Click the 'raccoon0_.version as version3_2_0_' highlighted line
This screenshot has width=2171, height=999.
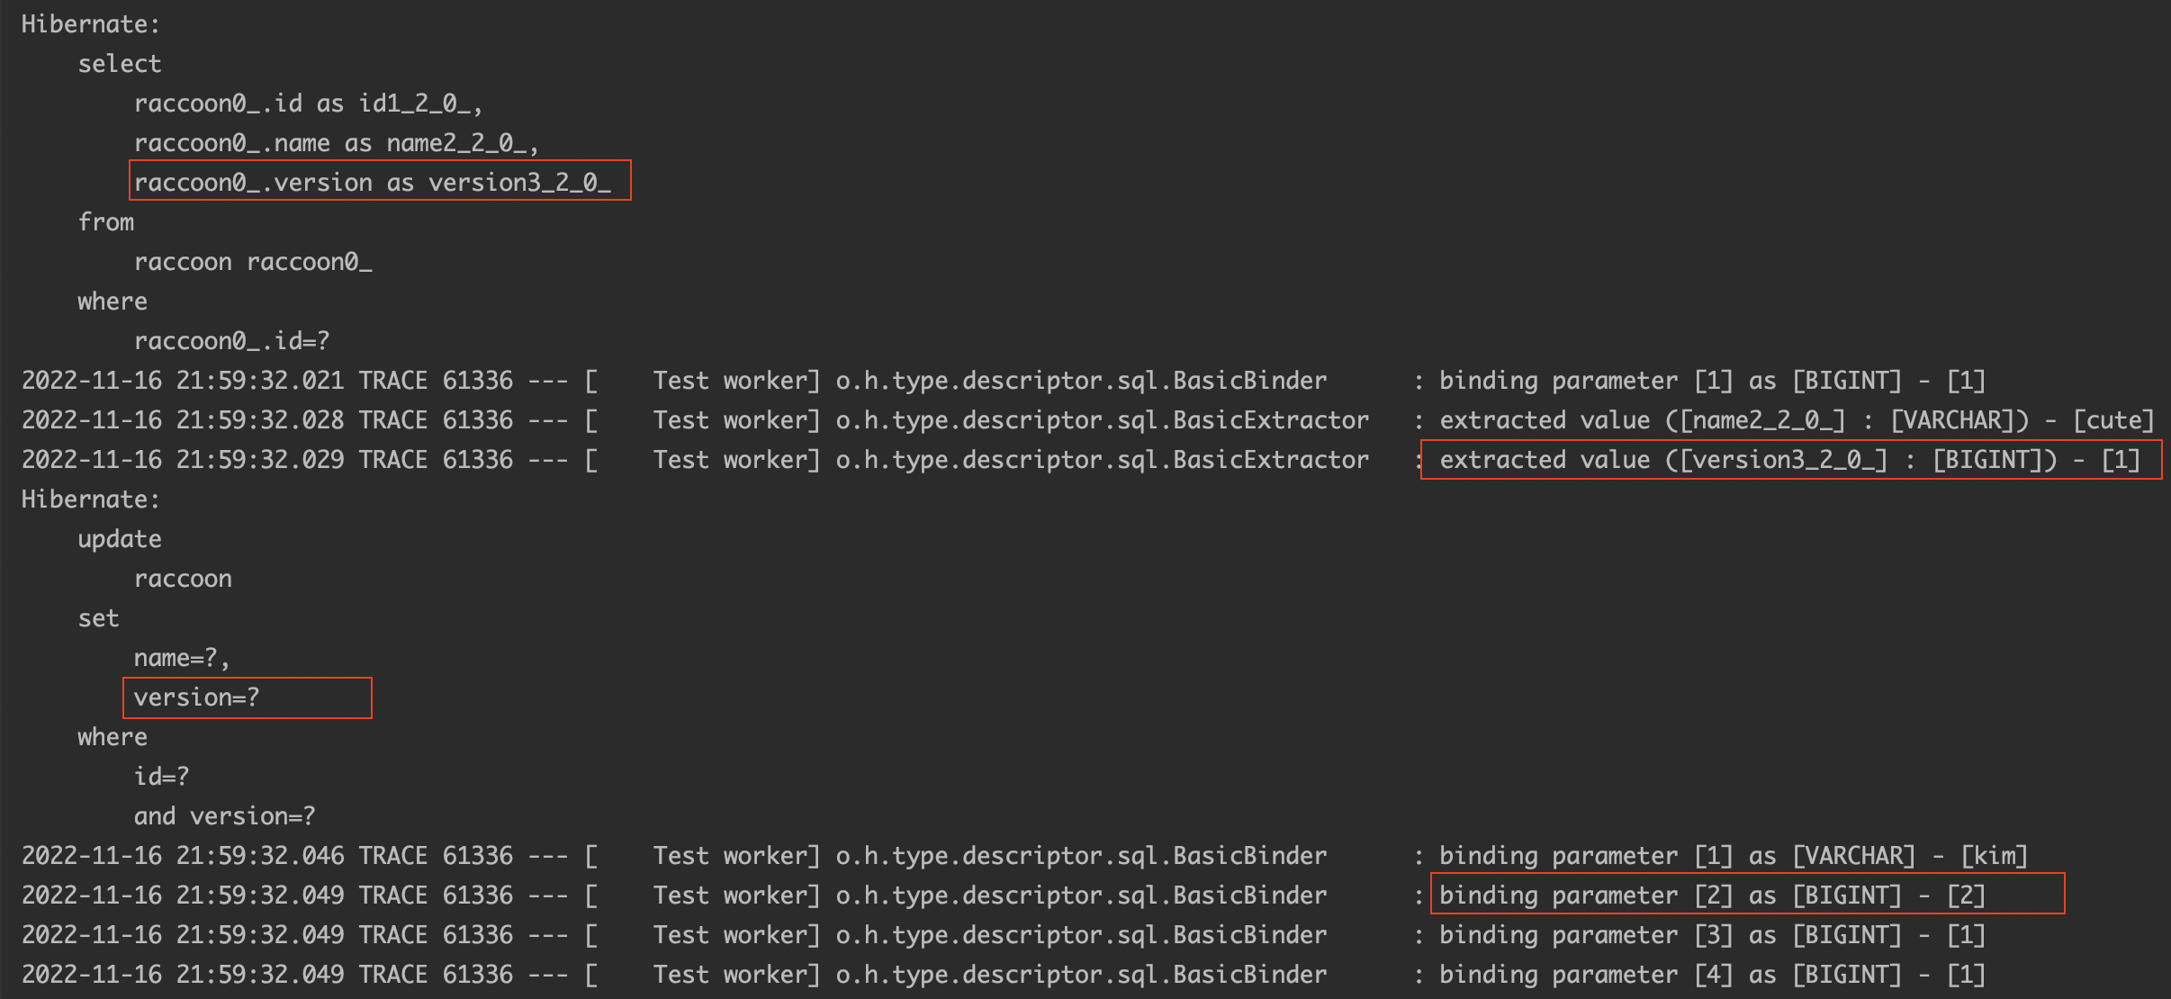pos(373,183)
